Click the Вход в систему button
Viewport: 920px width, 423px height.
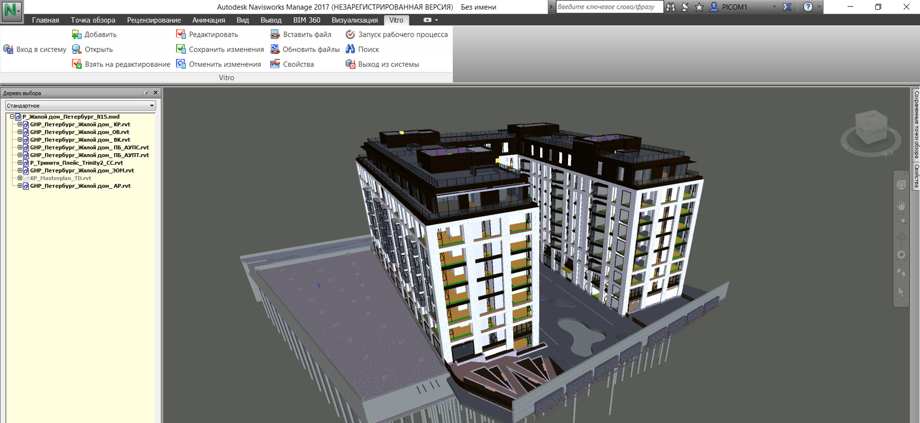[35, 49]
